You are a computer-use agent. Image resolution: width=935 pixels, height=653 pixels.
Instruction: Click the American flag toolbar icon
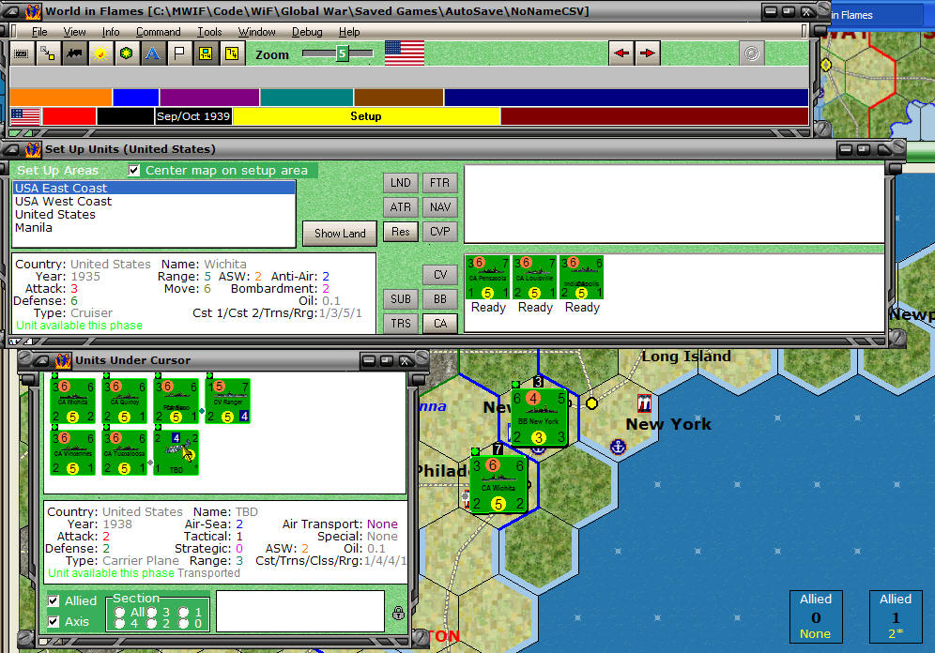pyautogui.click(x=404, y=53)
